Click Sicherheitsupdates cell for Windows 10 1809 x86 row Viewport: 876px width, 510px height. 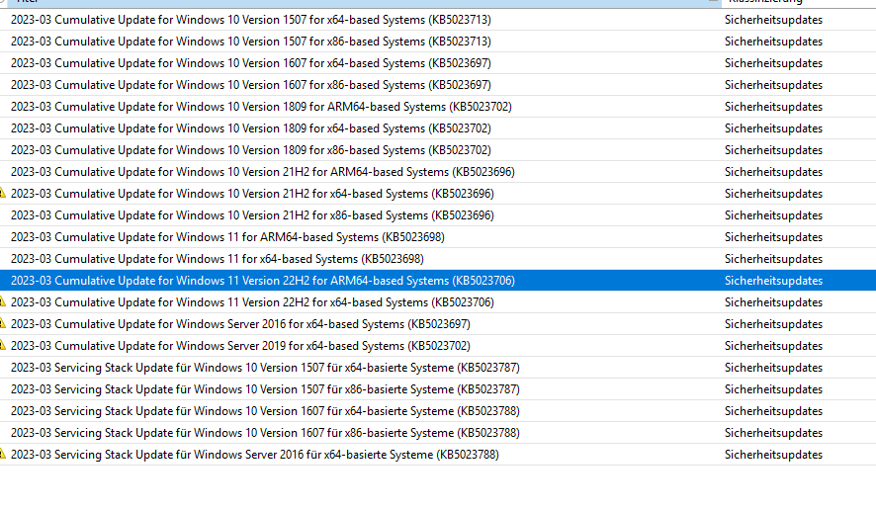pyautogui.click(x=774, y=150)
